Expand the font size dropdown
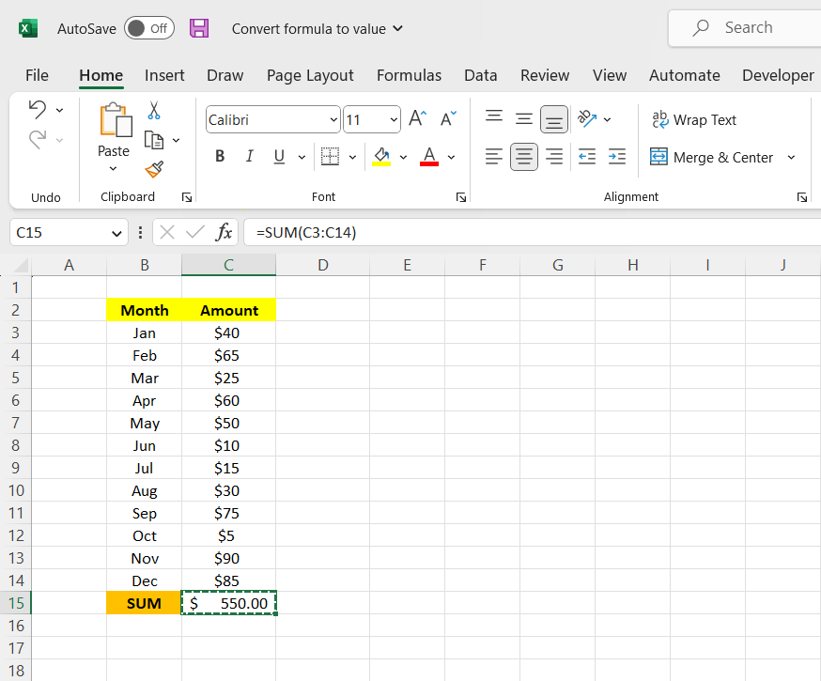Viewport: 821px width, 681px height. click(x=392, y=119)
